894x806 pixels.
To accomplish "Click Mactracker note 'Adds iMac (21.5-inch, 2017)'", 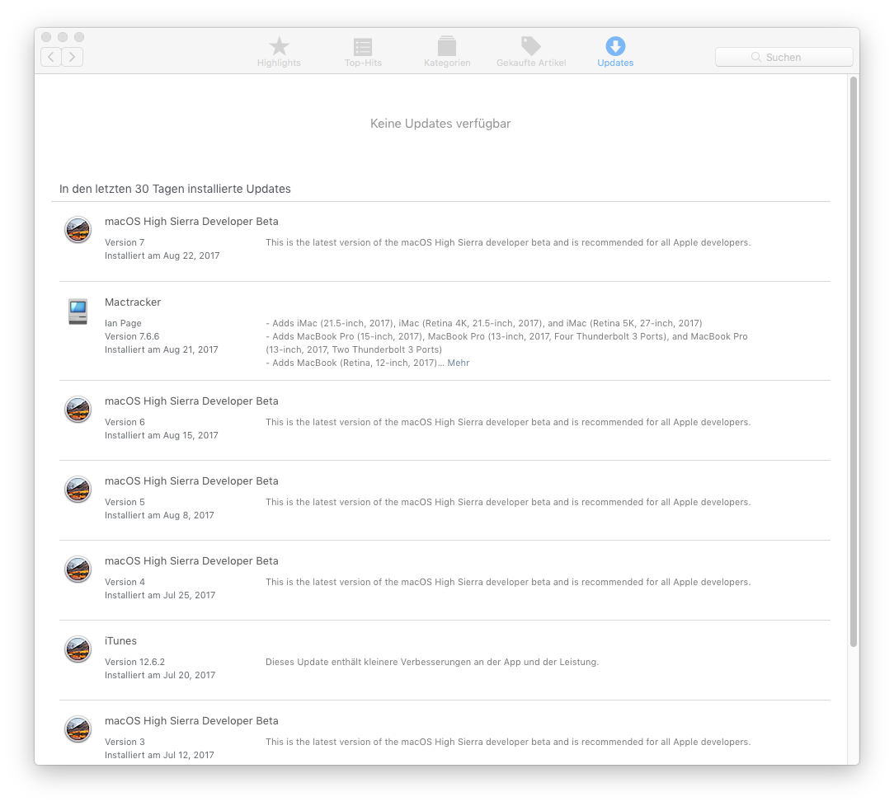I will click(x=333, y=323).
